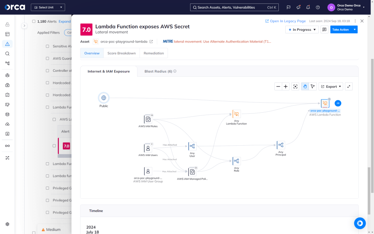Check the last Privileged G row checkbox
This screenshot has width=374, height=234.
tap(47, 213)
